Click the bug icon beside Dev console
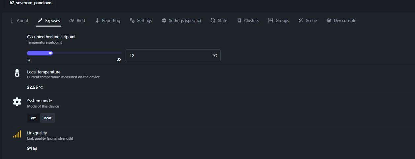The image size is (415, 159). tap(329, 21)
